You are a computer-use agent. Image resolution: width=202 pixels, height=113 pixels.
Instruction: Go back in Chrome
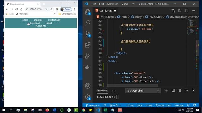point(7,9)
